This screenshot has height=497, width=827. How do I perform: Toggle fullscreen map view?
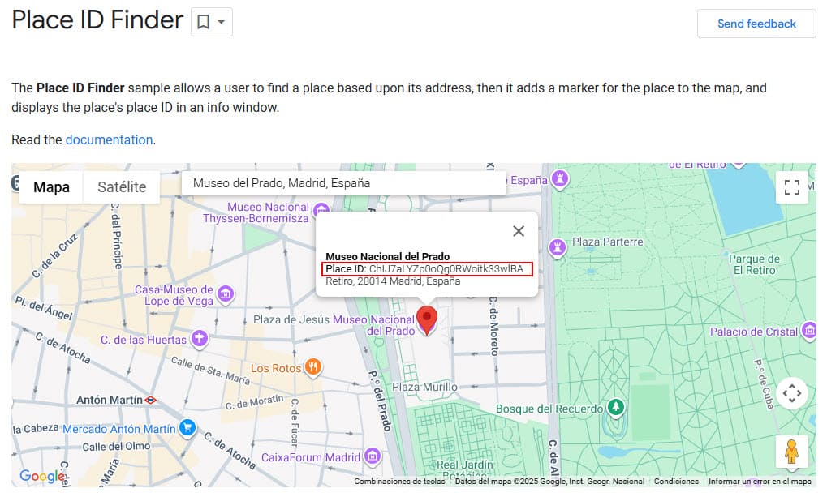(x=791, y=187)
